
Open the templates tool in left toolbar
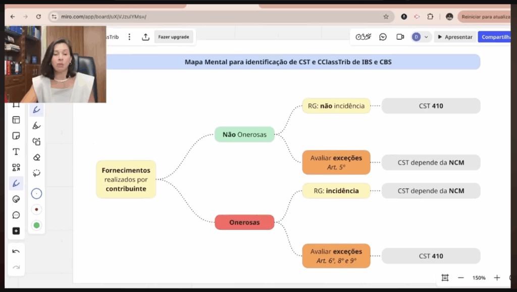16,120
